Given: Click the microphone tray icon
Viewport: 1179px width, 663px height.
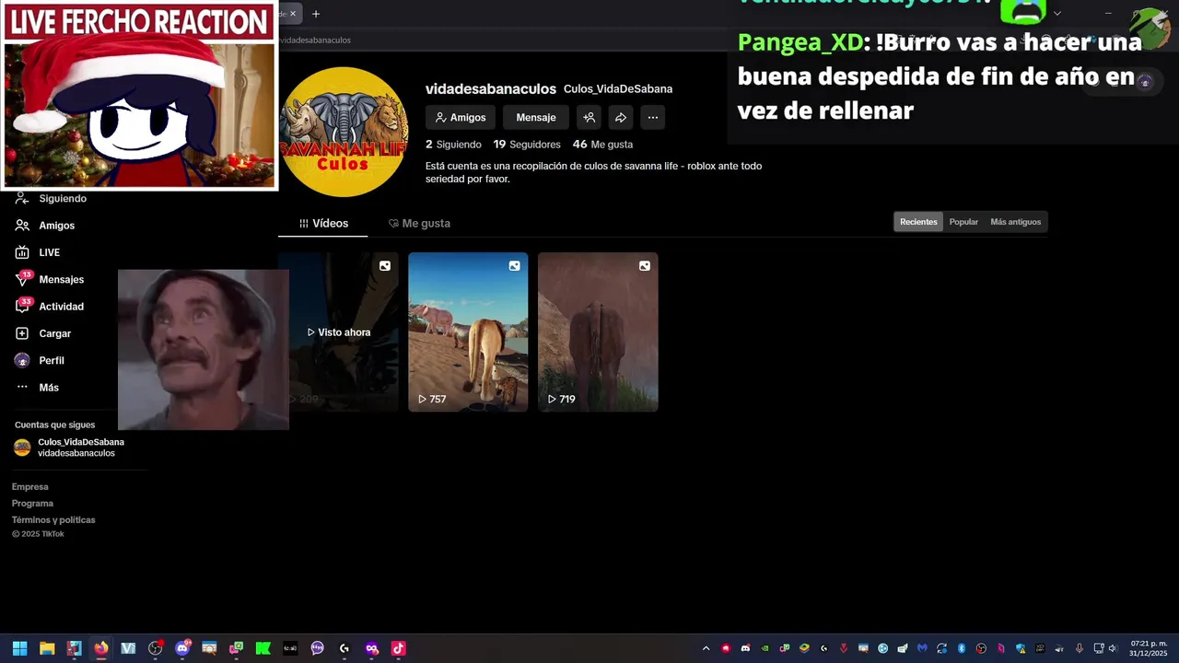Looking at the screenshot, I should [1079, 648].
